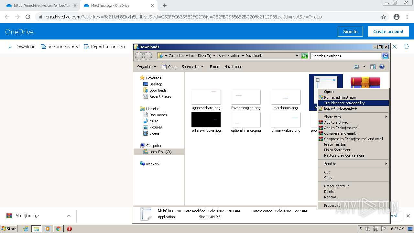The width and height of the screenshot is (414, 233).
Task: Select the WinRAR archive file icon
Action: [x=365, y=82]
